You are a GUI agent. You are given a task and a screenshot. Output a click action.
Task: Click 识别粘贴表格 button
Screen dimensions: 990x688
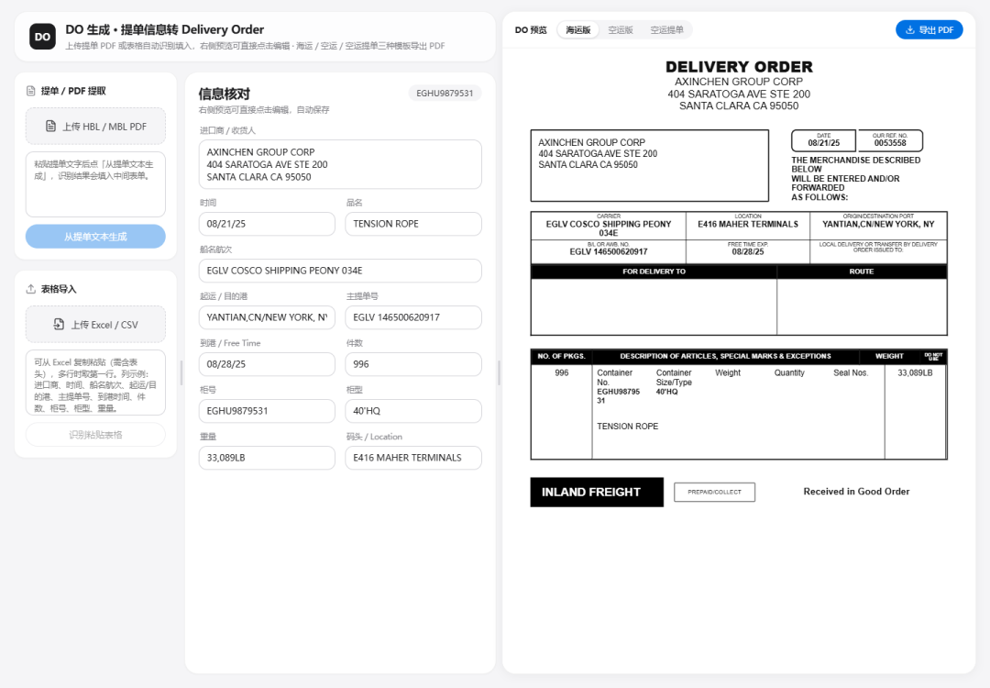(x=95, y=435)
